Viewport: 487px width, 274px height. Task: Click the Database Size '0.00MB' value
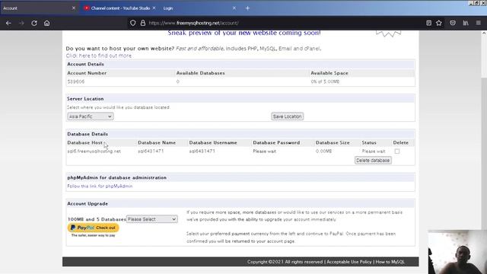[x=323, y=151]
